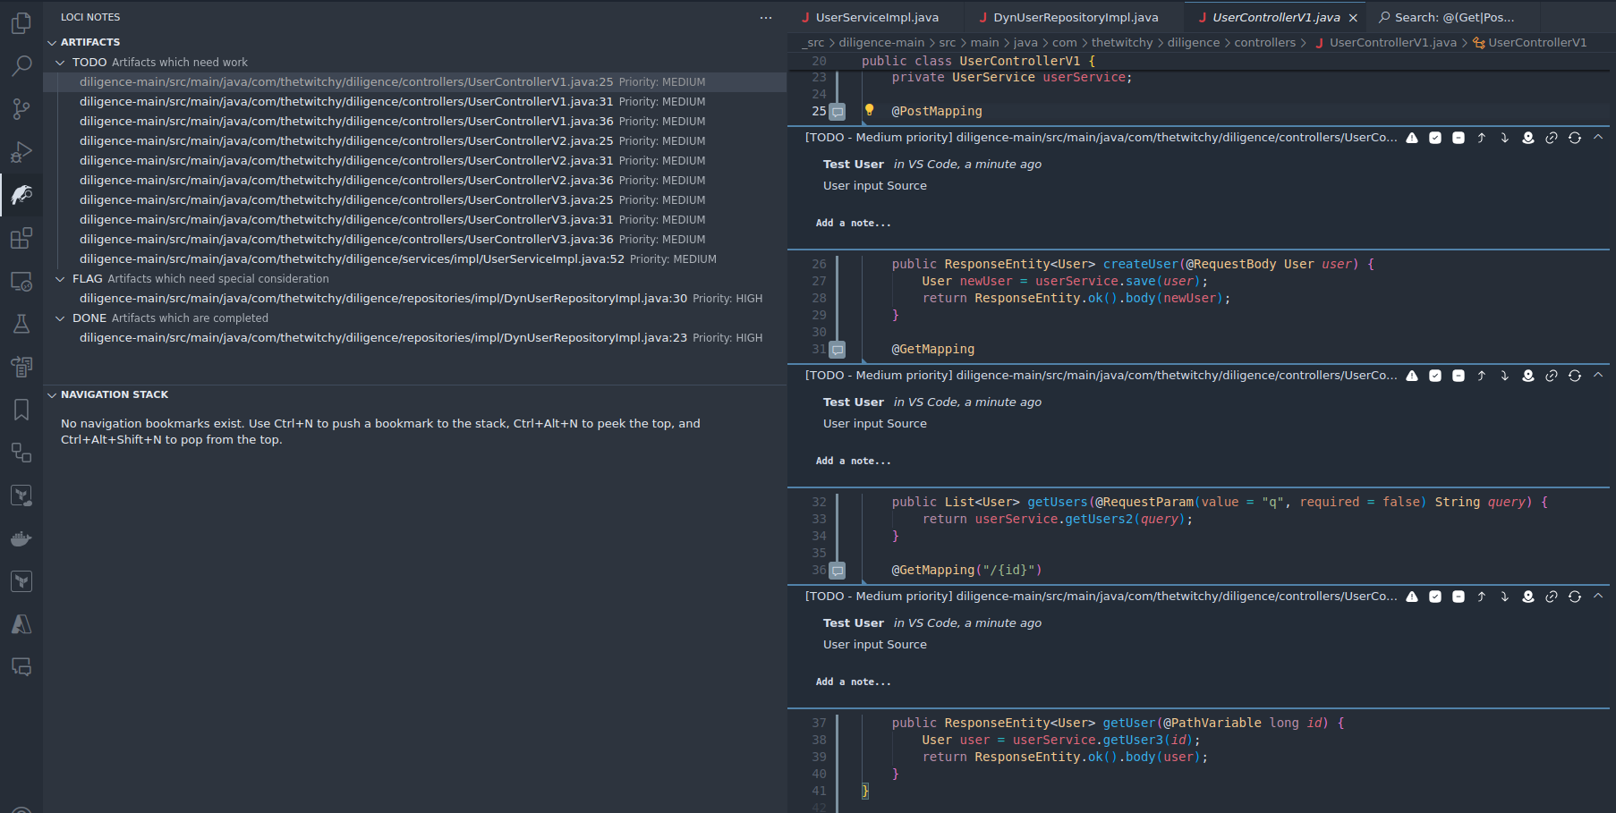This screenshot has width=1616, height=813.
Task: Click Add a note in the first thread
Action: click(x=853, y=224)
